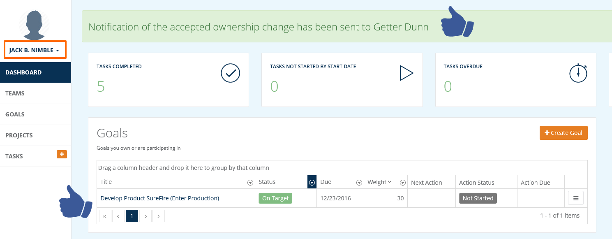
Task: Click the Create Goal button
Action: click(x=564, y=133)
